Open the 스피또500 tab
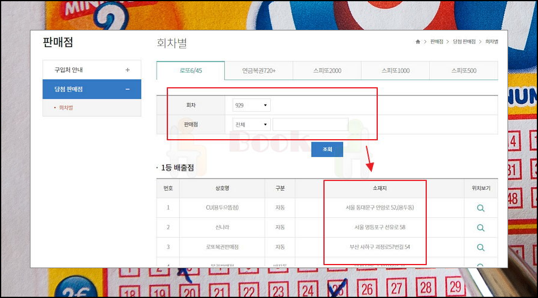 point(463,70)
